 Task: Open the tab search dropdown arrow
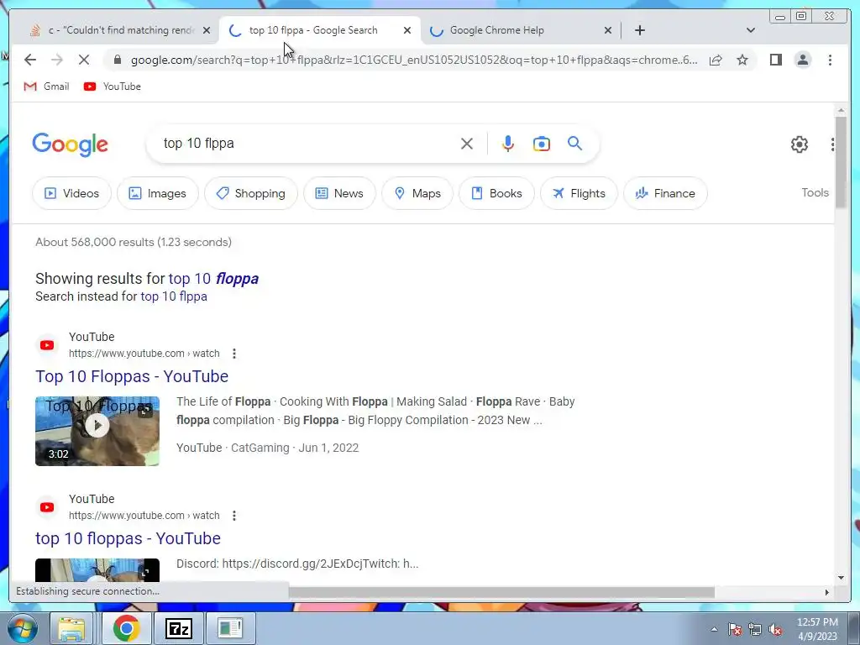[751, 30]
